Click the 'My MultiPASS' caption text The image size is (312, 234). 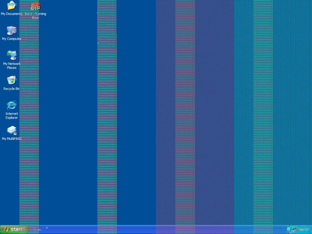click(x=12, y=139)
